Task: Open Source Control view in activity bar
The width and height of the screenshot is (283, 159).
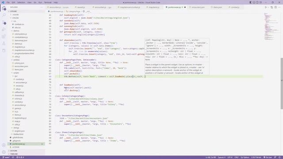Action: 4,23
